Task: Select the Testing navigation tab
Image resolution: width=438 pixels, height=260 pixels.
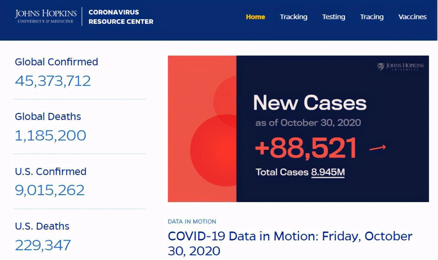Action: pos(333,17)
